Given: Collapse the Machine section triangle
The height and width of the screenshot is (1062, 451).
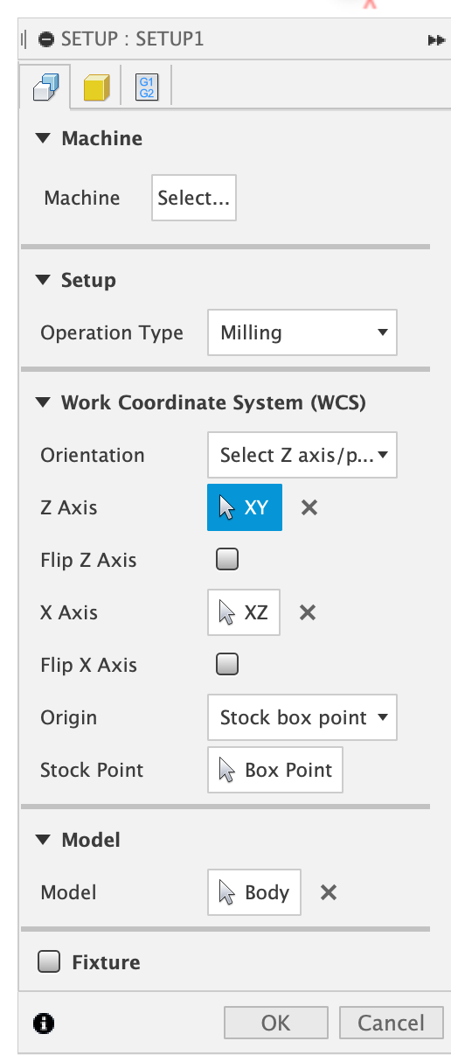Looking at the screenshot, I should click(x=43, y=138).
